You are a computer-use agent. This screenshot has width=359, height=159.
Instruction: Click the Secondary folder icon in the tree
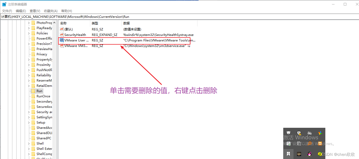[x=33, y=102]
